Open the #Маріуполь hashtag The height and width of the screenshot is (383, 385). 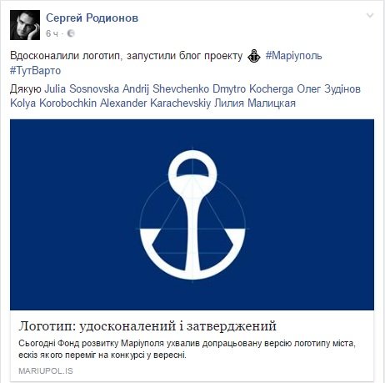(x=293, y=56)
